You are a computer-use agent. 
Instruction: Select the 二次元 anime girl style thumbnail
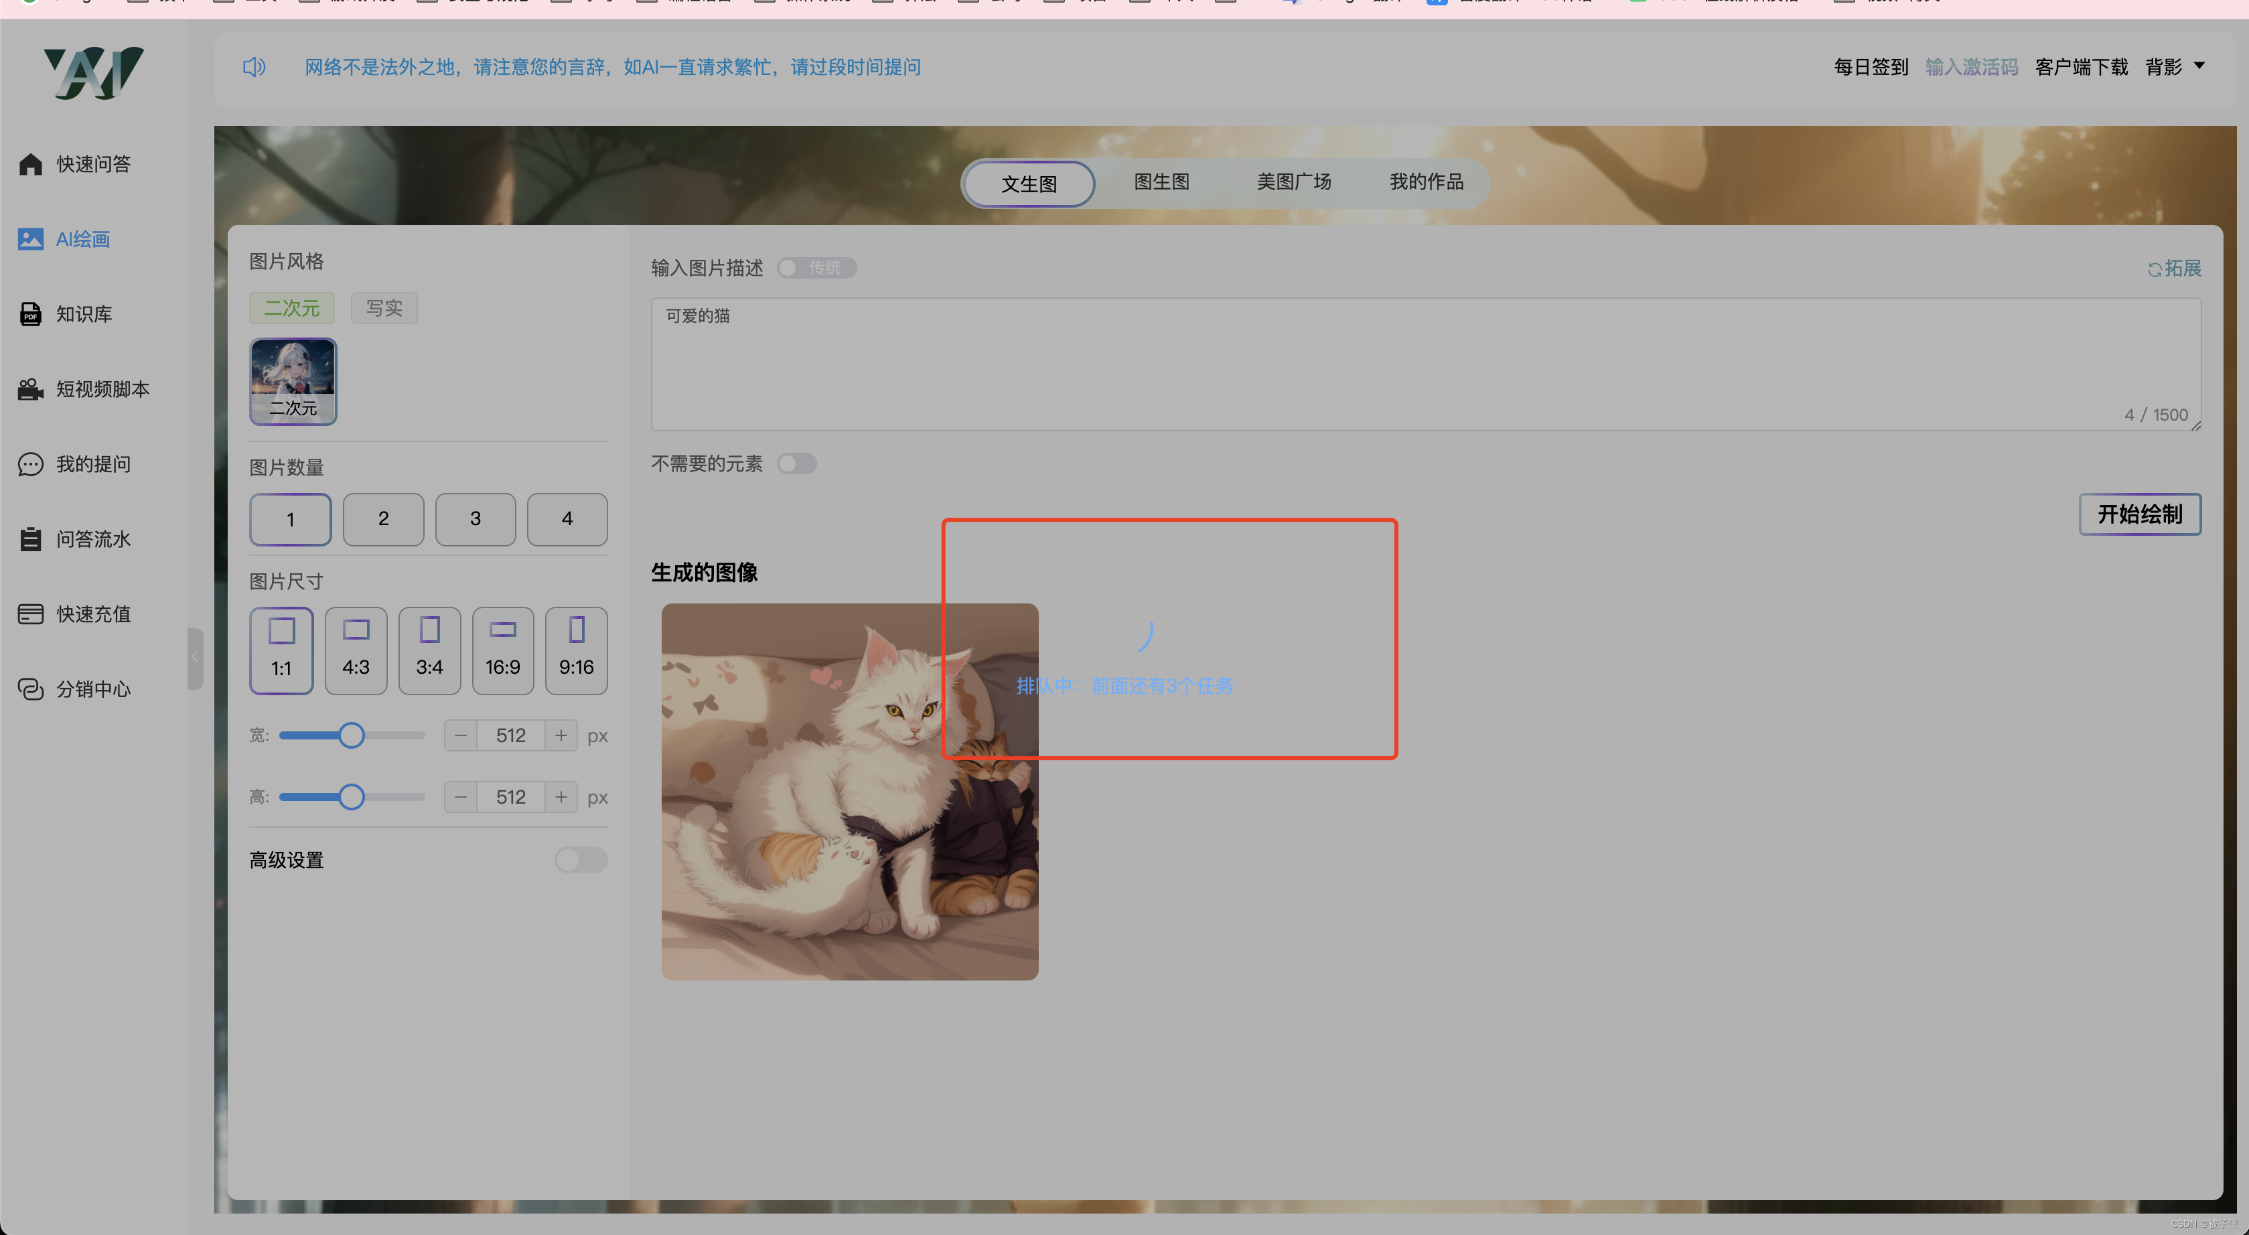pyautogui.click(x=293, y=382)
